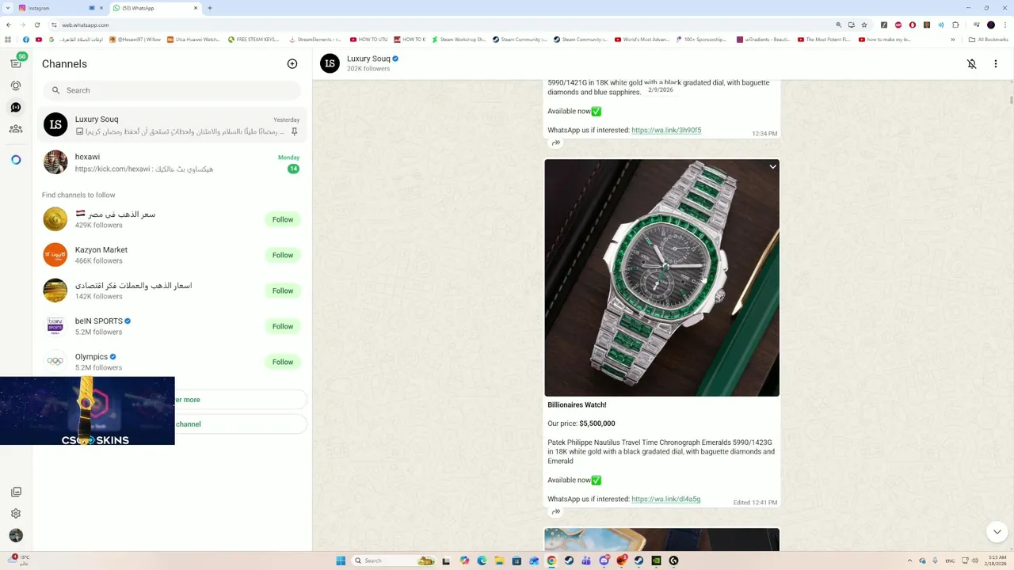
Task: Follow the beIN SPORTS channel
Action: [283, 326]
